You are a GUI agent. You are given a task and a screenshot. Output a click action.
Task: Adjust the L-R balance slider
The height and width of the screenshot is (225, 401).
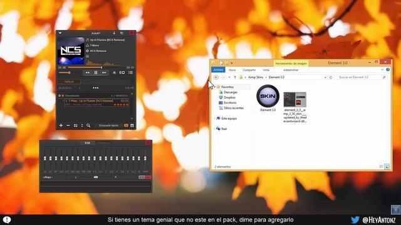coord(96,177)
